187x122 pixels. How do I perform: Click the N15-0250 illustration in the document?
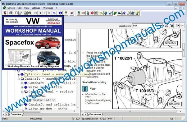[x=148, y=80]
